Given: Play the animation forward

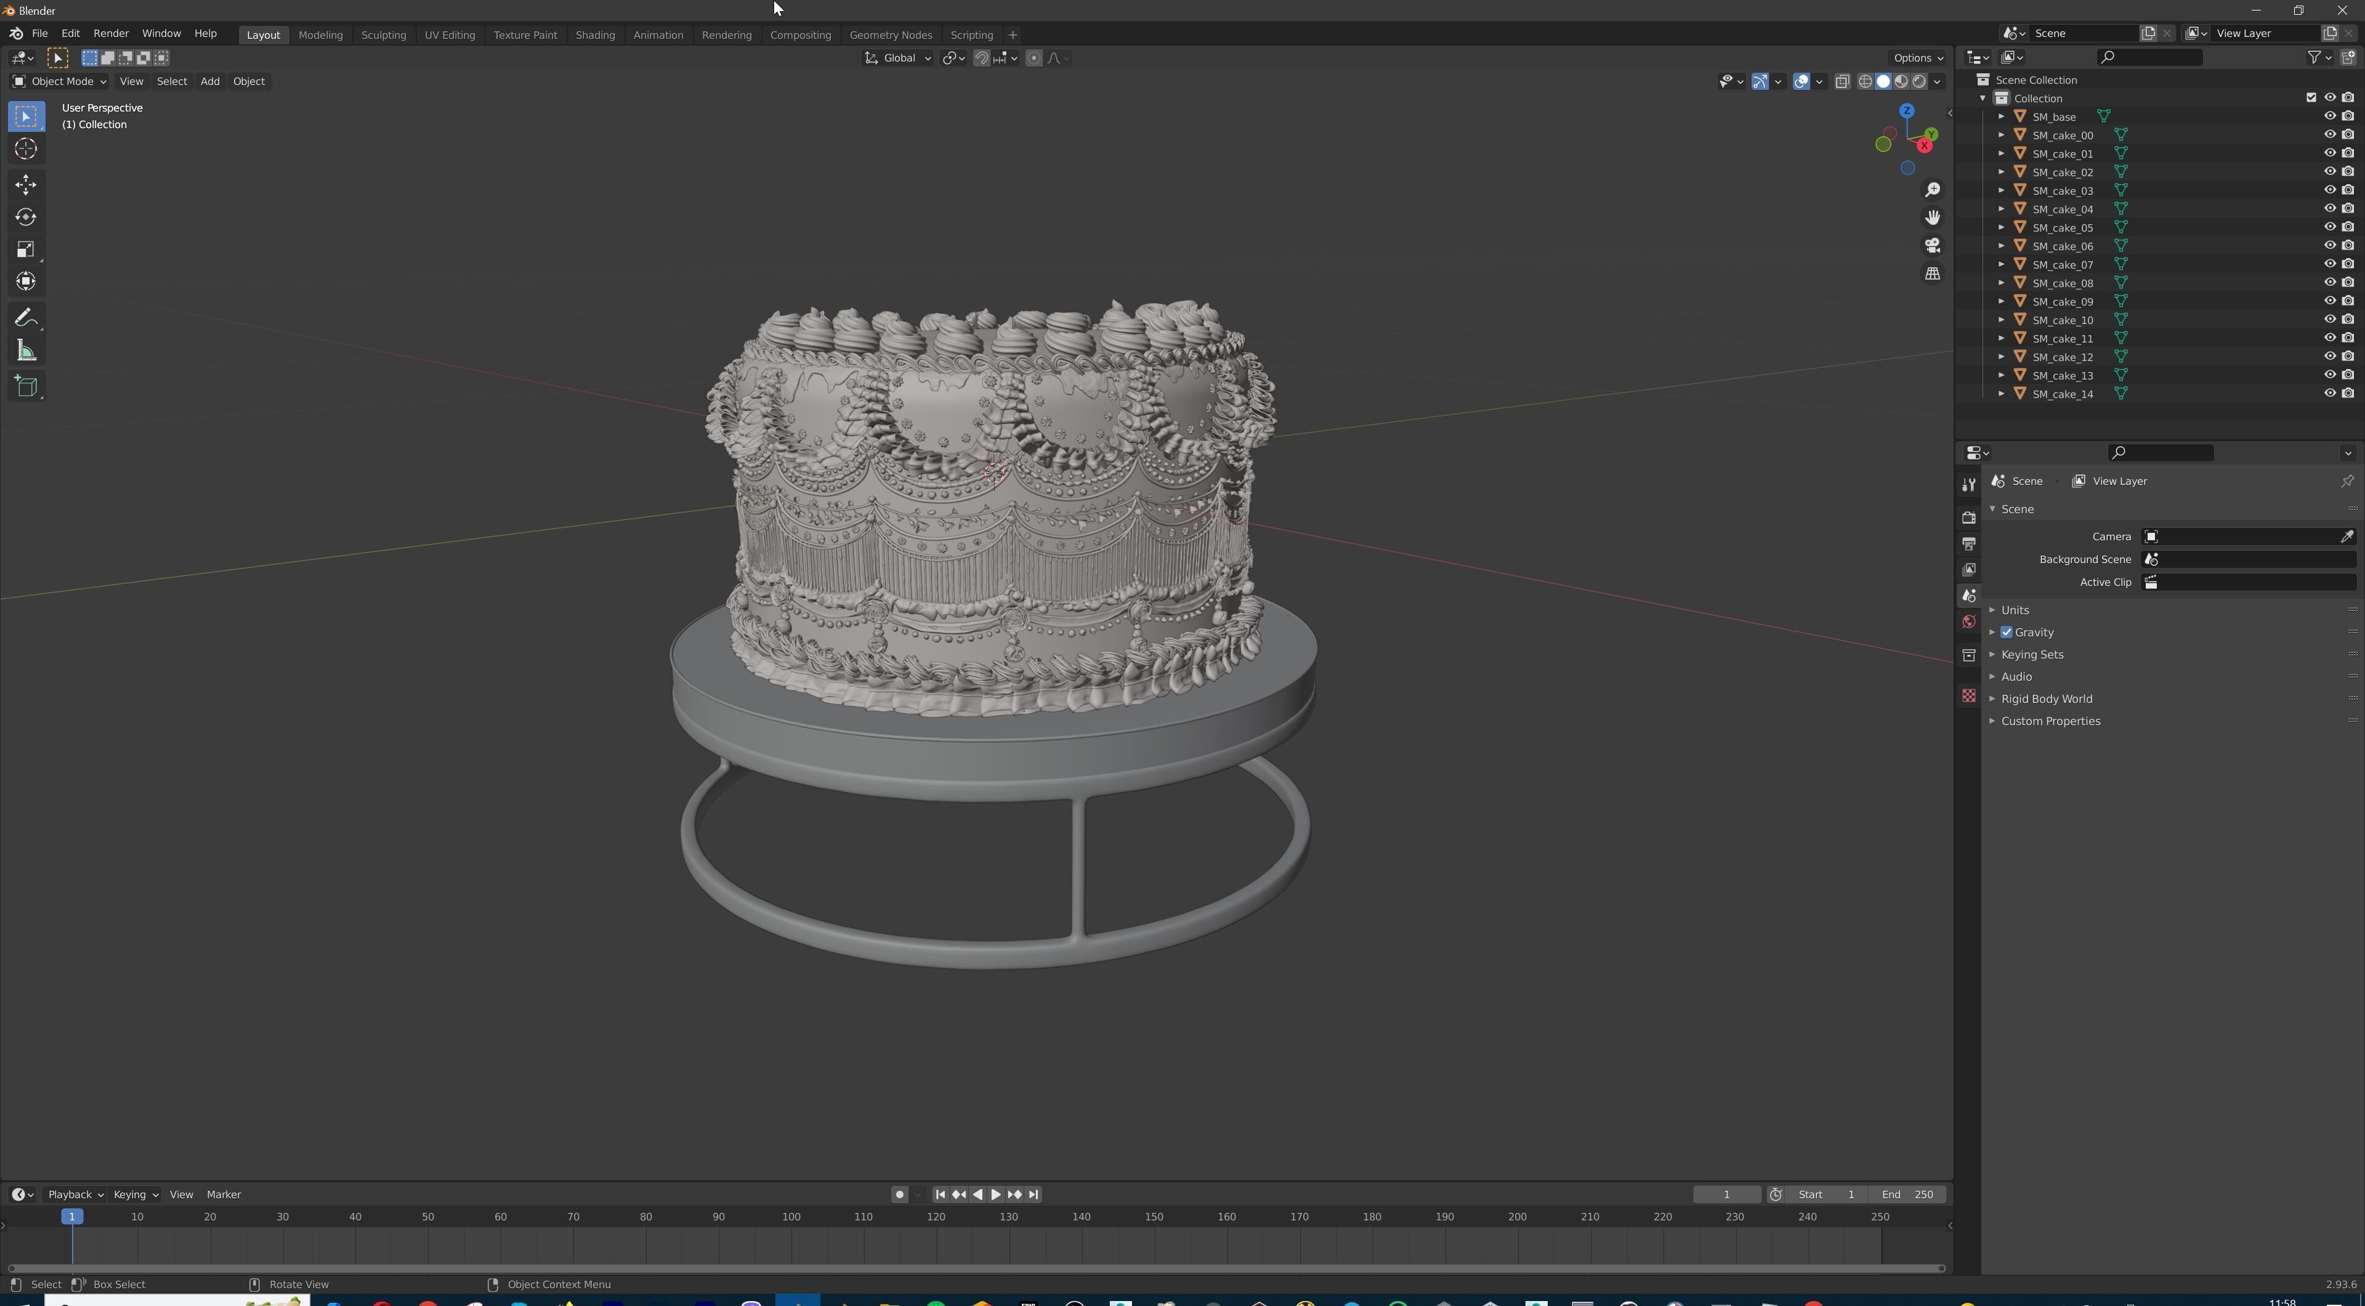Looking at the screenshot, I should 995,1194.
